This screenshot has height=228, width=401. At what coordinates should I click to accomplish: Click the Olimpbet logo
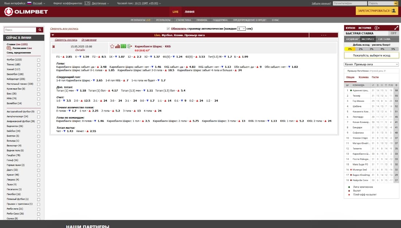click(26, 12)
